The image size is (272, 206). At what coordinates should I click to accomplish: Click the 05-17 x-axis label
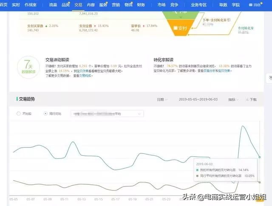tap(115, 199)
